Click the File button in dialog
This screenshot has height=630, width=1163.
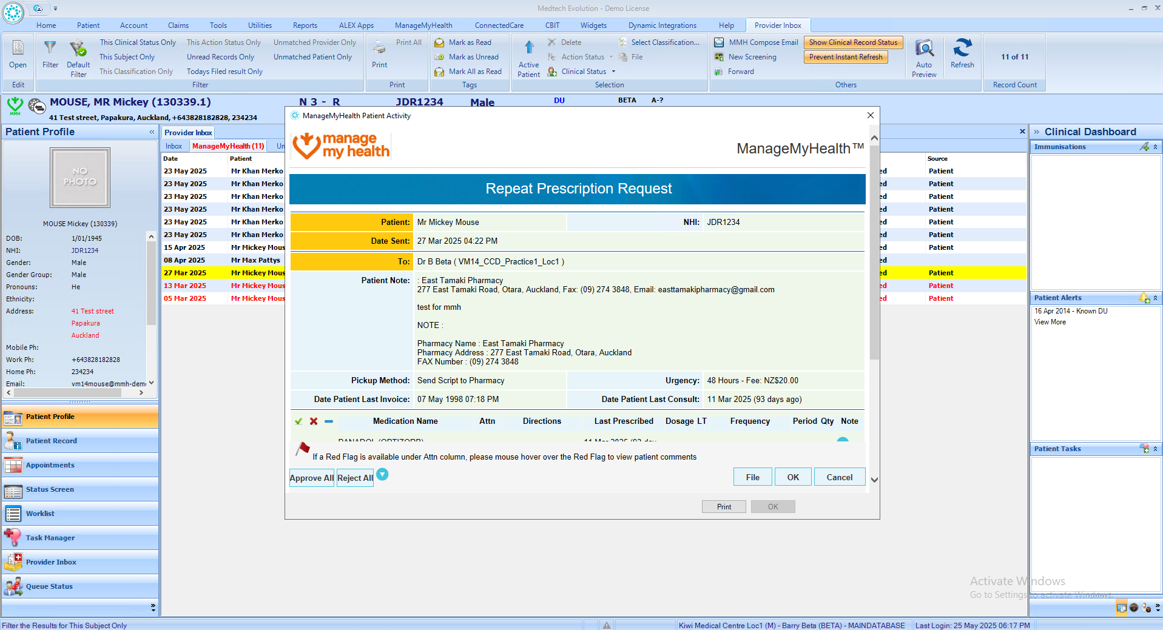tap(752, 477)
